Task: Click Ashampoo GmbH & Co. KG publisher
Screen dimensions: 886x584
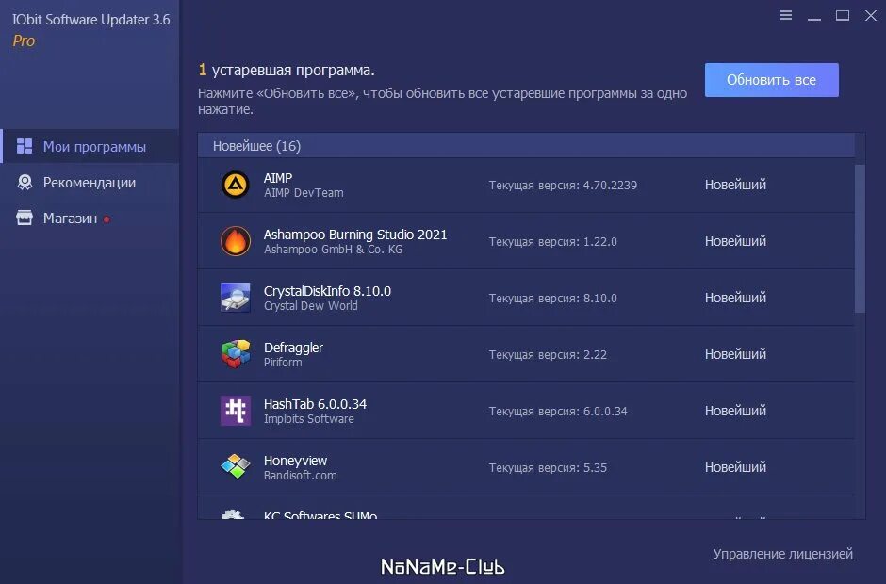Action: pos(333,249)
